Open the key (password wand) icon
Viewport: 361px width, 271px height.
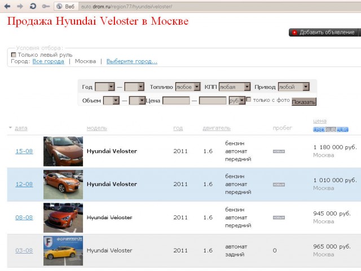[x=46, y=6]
